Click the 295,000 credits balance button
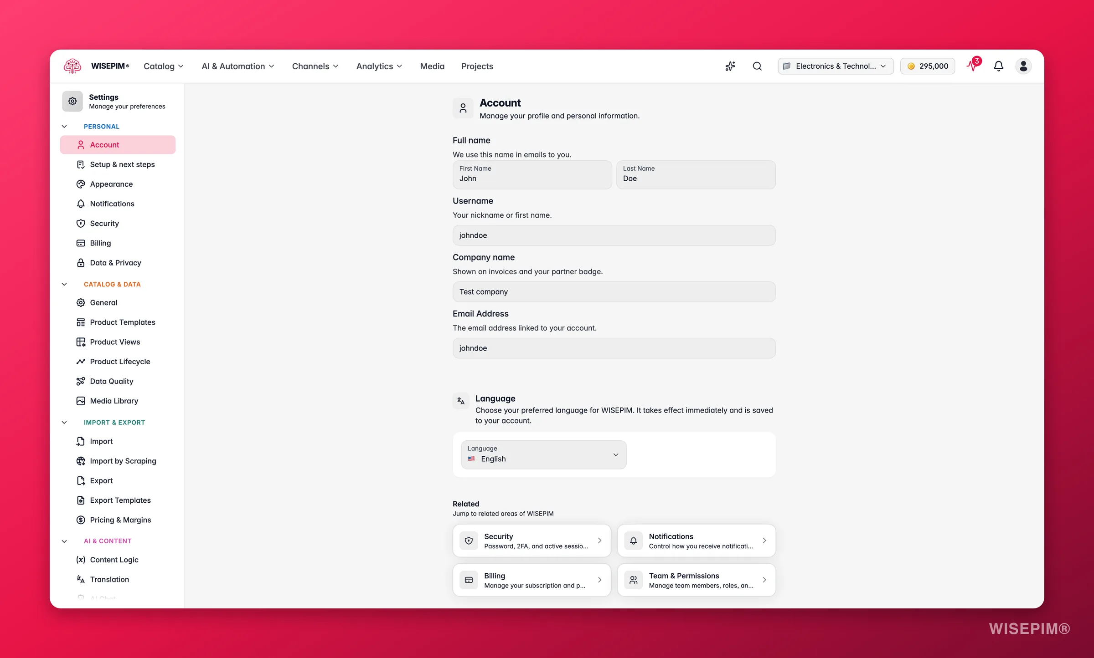 928,66
